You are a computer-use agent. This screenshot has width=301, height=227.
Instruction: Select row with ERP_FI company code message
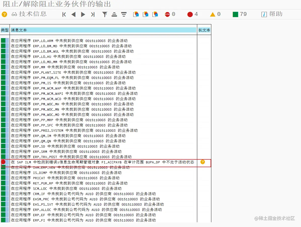[x=83, y=220]
